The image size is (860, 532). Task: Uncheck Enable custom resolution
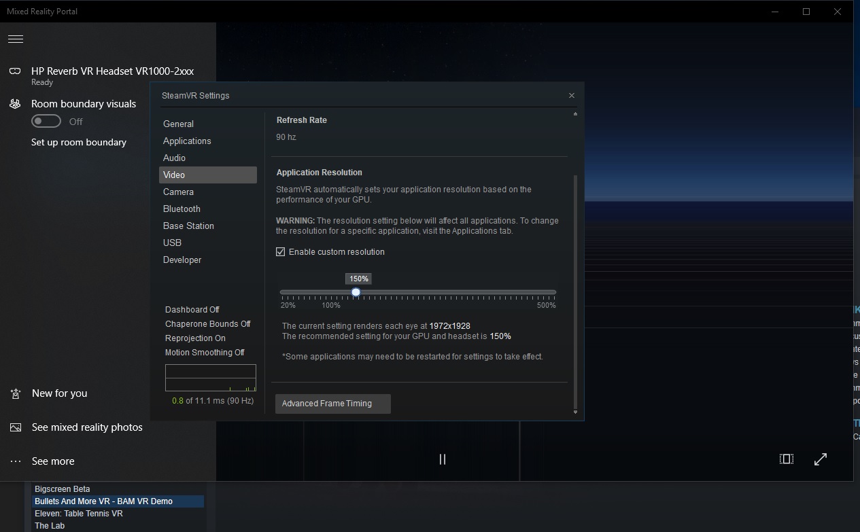click(x=280, y=251)
